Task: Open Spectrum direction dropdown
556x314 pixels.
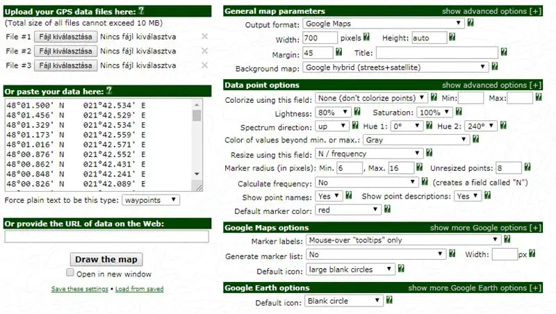Action: pyautogui.click(x=332, y=126)
